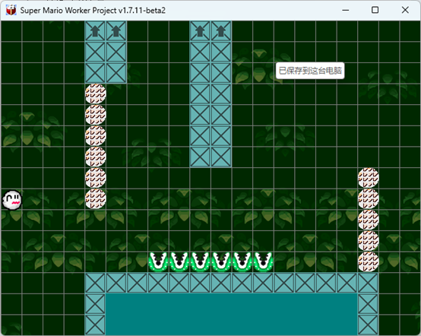The image size is (421, 336).
Task: Pick topmost spike ball in right column
Action: click(369, 178)
